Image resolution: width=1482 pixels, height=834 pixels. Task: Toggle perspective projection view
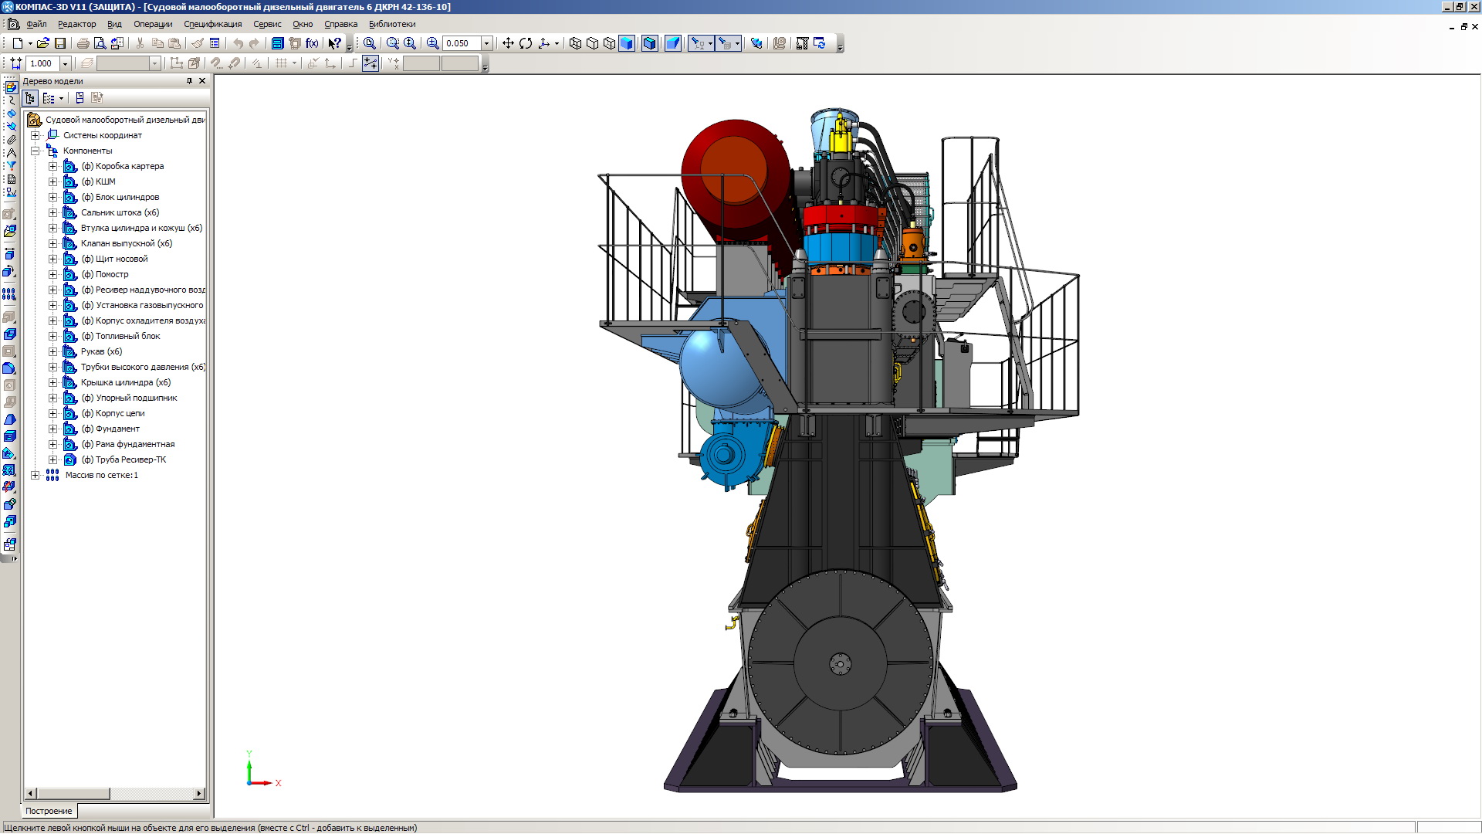click(673, 43)
